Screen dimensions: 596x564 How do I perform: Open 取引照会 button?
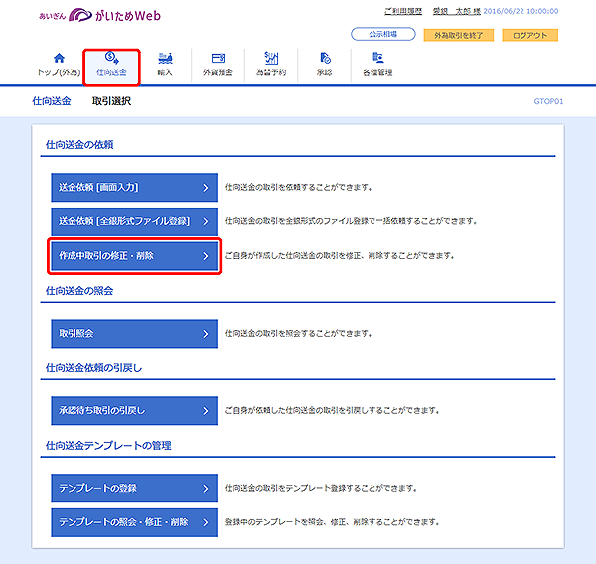[x=134, y=334]
